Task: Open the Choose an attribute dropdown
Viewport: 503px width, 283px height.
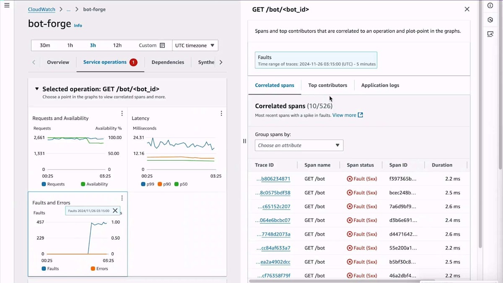Action: click(x=299, y=145)
